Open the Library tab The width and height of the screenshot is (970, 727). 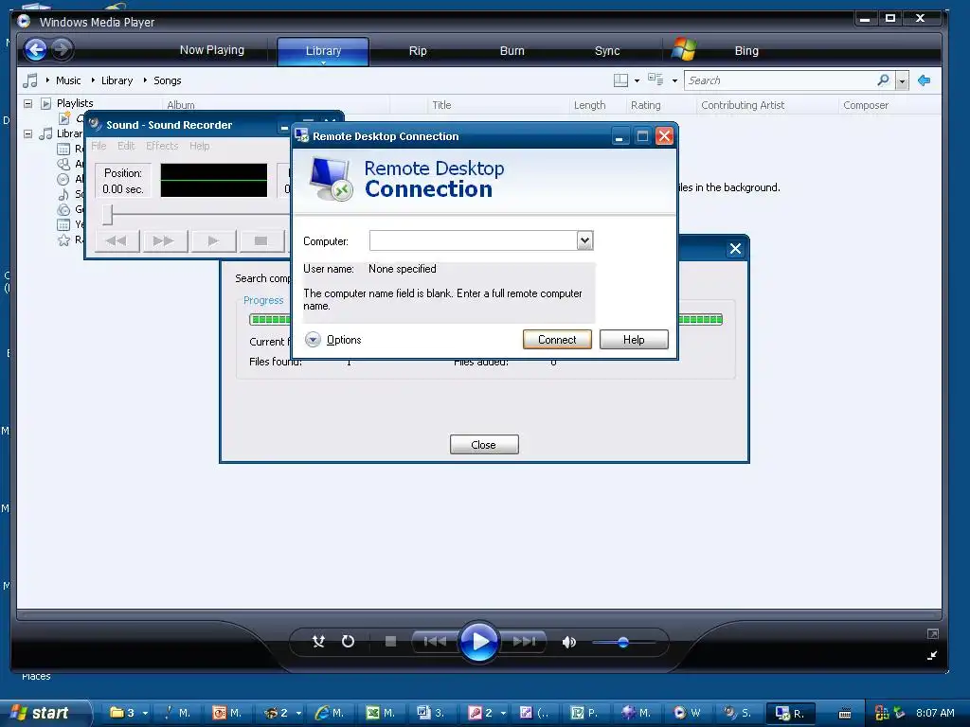tap(323, 51)
